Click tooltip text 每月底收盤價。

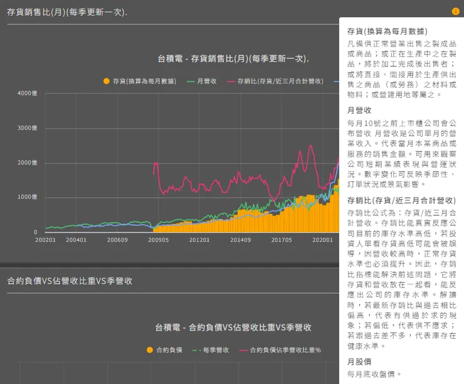[x=374, y=375]
